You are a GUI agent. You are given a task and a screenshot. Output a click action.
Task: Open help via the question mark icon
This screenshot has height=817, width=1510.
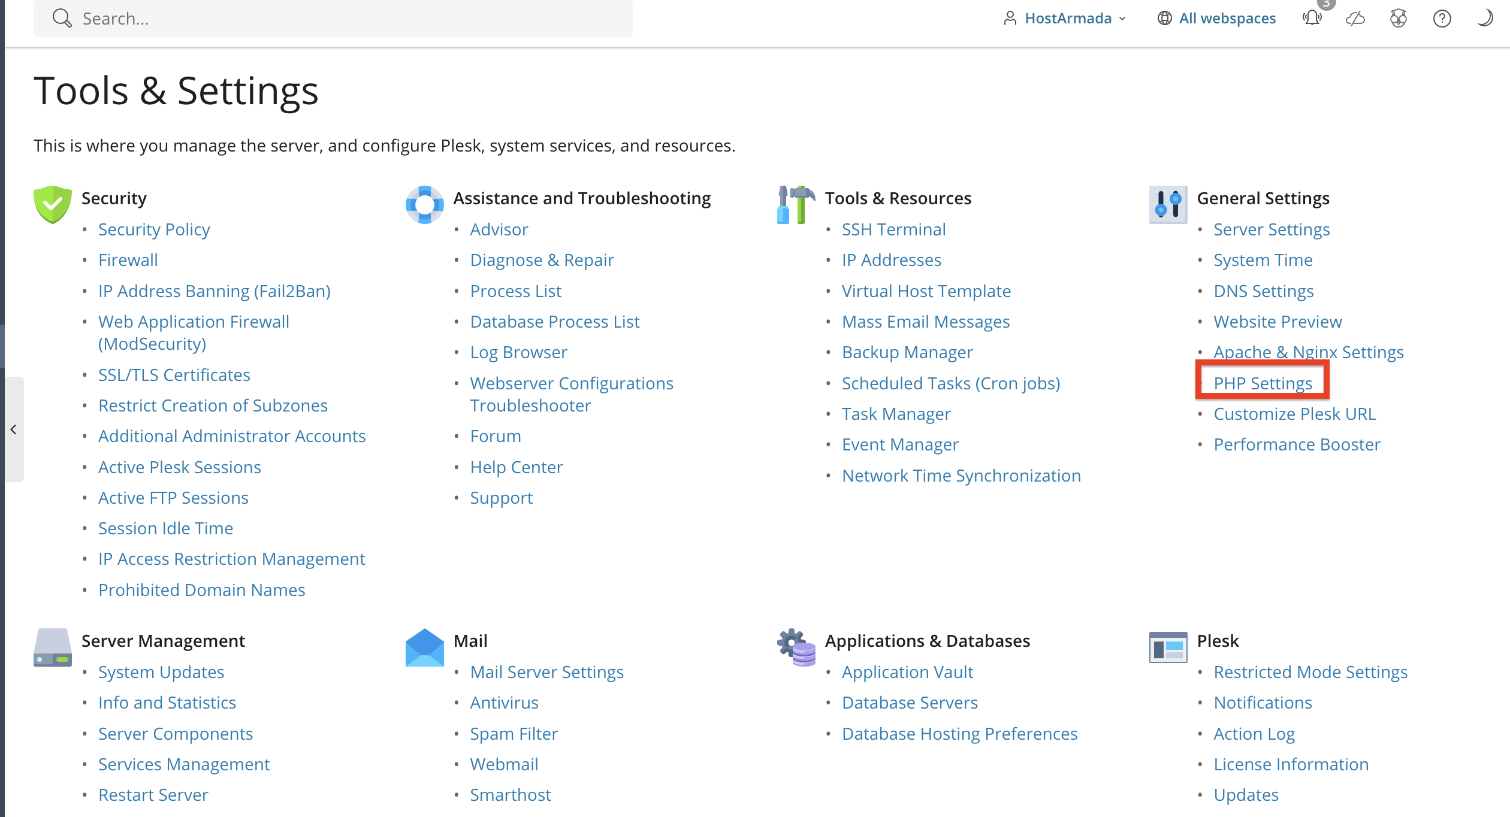coord(1442,18)
